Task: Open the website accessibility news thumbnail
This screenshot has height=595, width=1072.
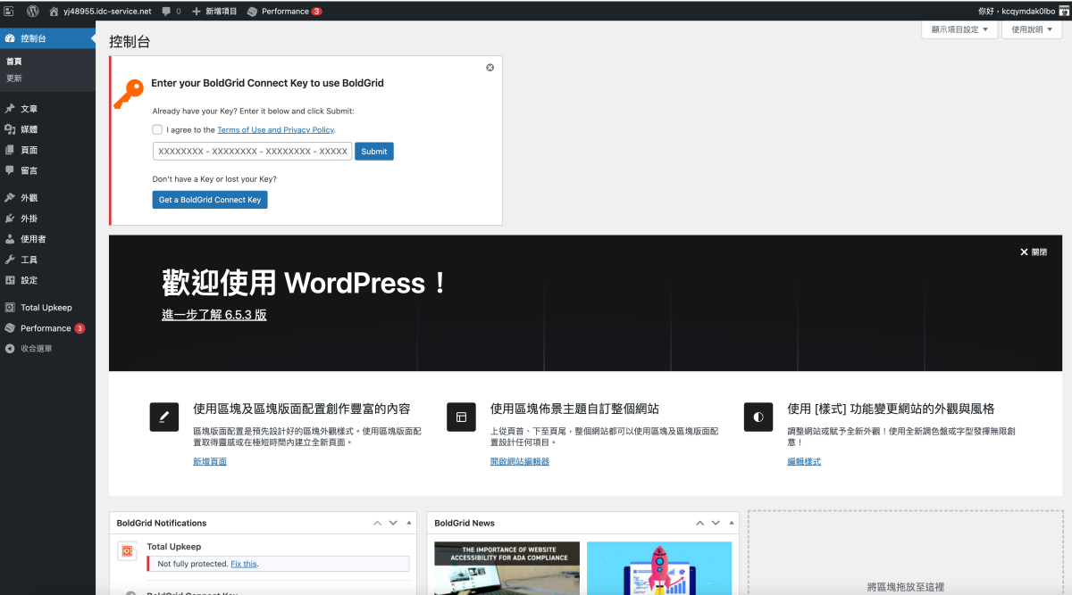Action: [x=507, y=567]
